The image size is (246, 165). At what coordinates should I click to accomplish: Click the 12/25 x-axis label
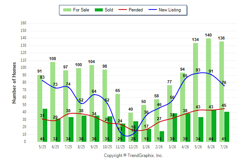click(x=133, y=147)
